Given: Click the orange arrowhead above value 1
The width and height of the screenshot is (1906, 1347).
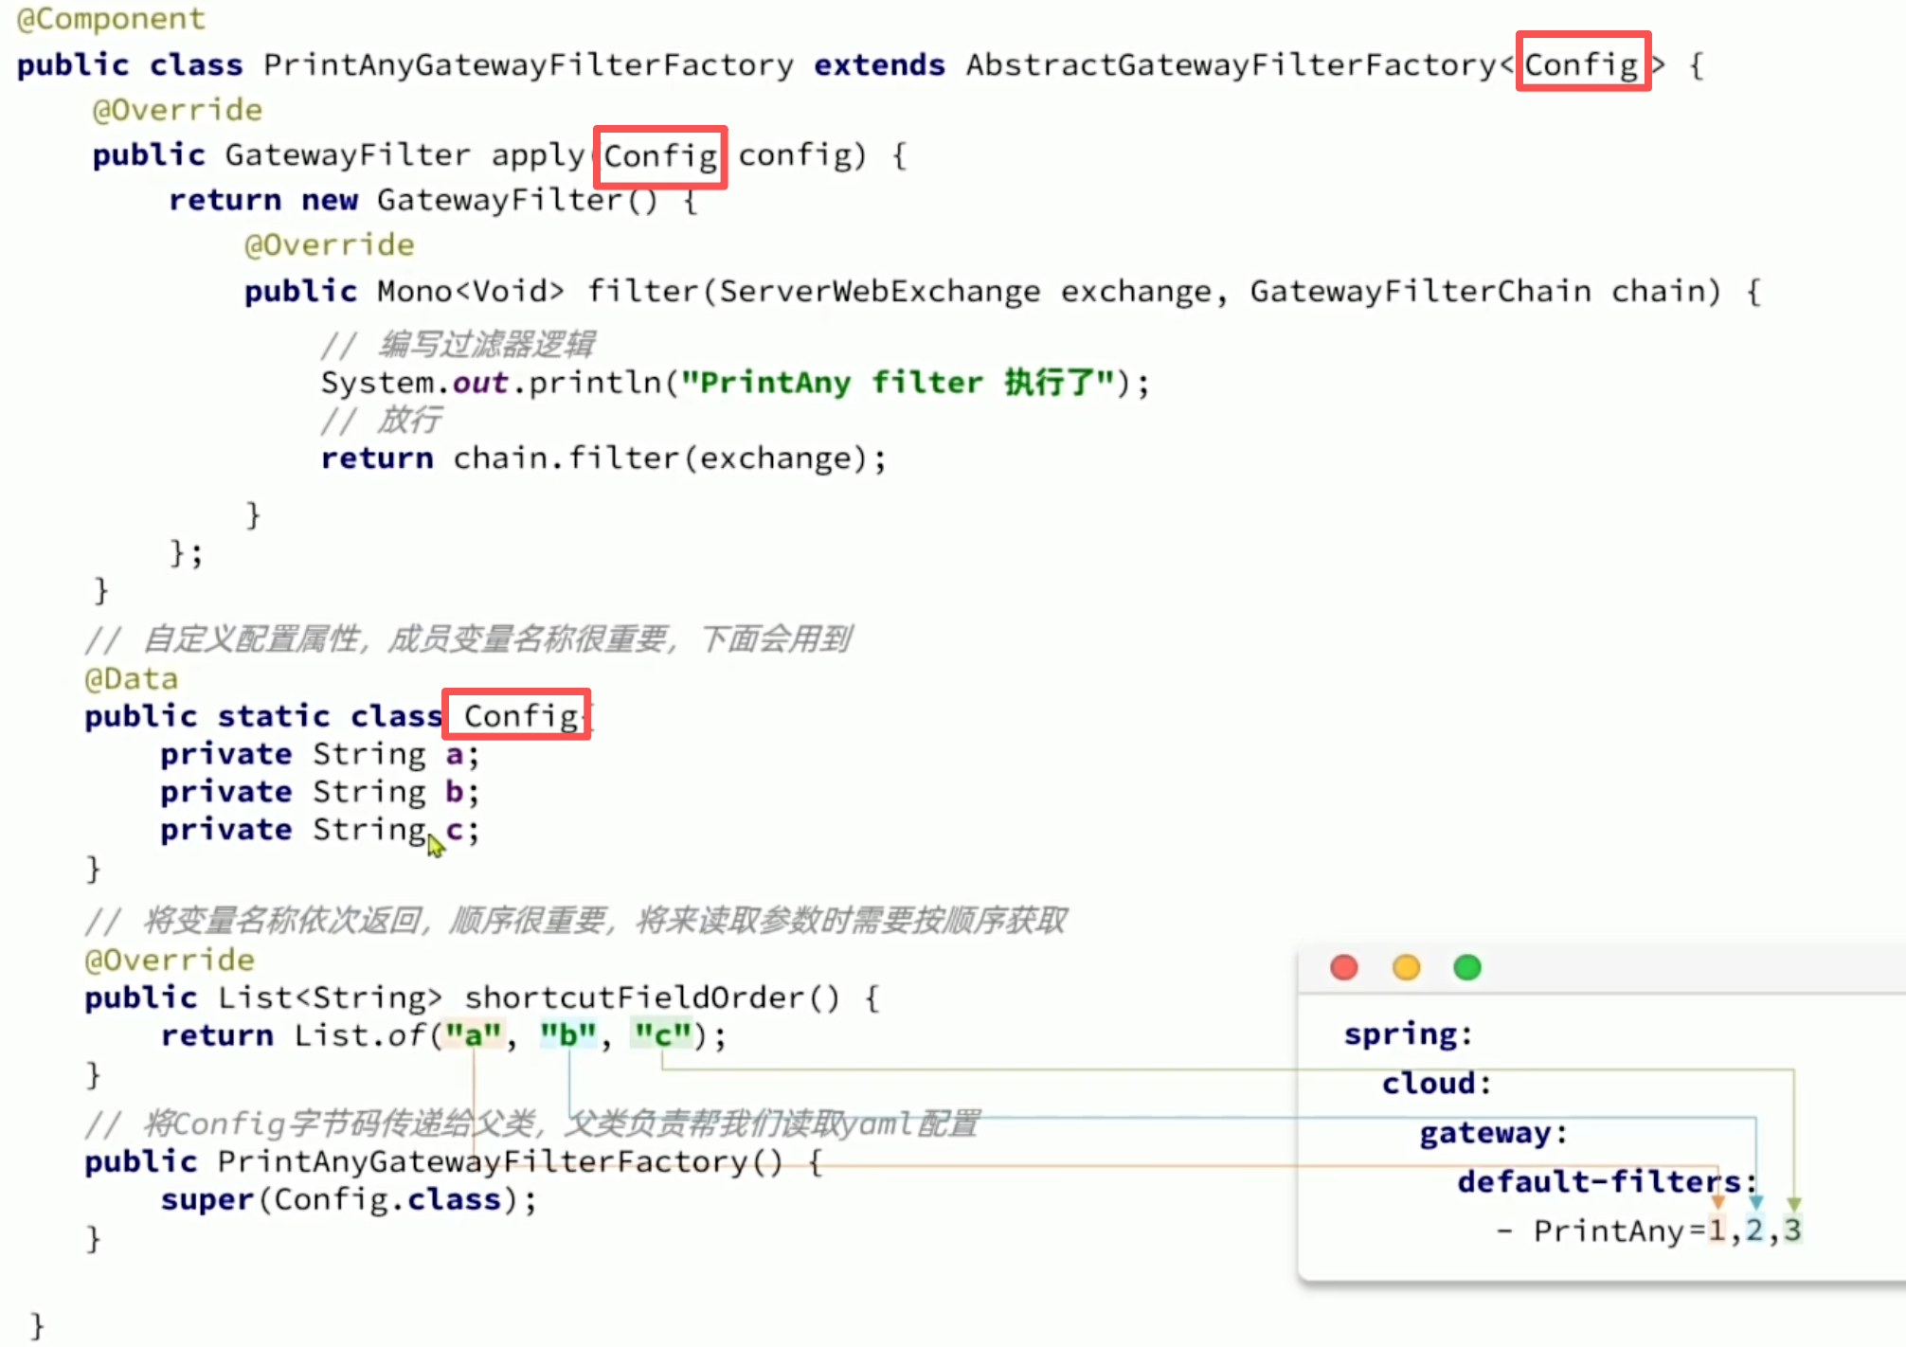Looking at the screenshot, I should 1717,1201.
